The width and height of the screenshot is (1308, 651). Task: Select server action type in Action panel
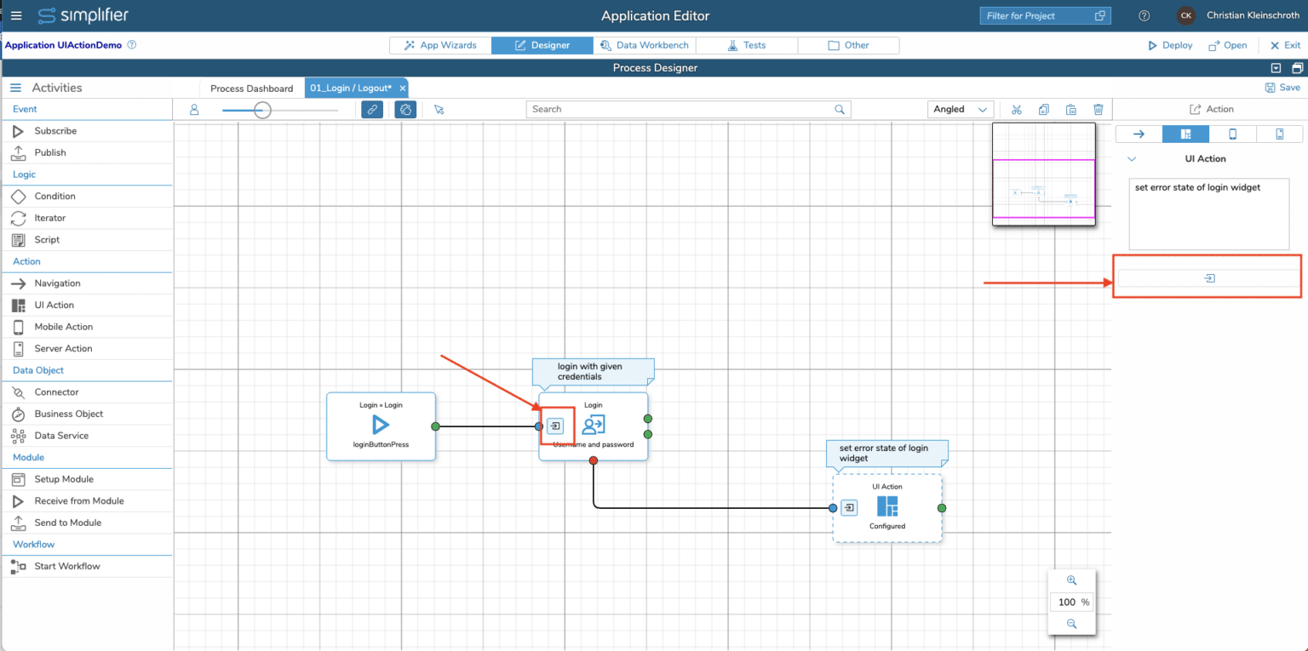pyautogui.click(x=1279, y=134)
